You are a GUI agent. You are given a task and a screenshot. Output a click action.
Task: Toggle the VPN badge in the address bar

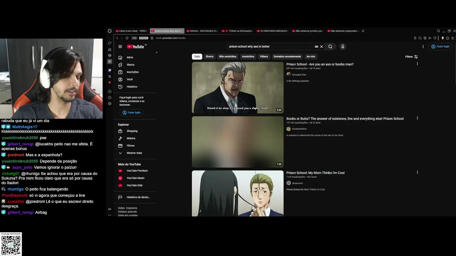click(x=134, y=38)
